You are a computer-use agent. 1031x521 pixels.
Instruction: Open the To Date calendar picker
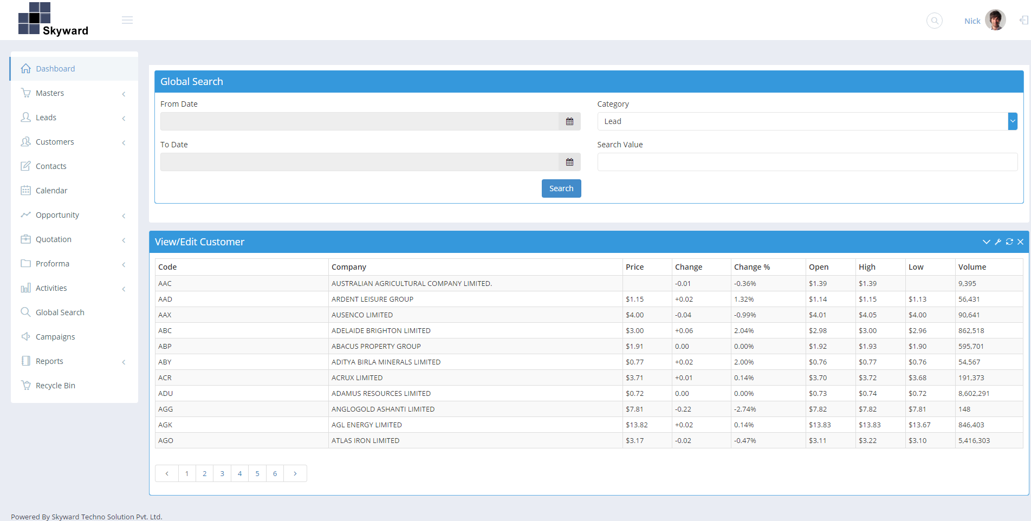569,161
